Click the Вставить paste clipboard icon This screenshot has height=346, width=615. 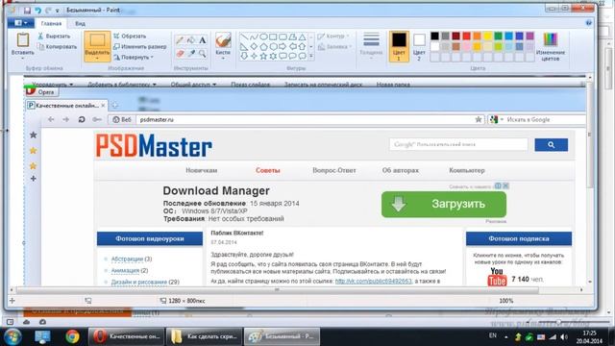(23, 40)
